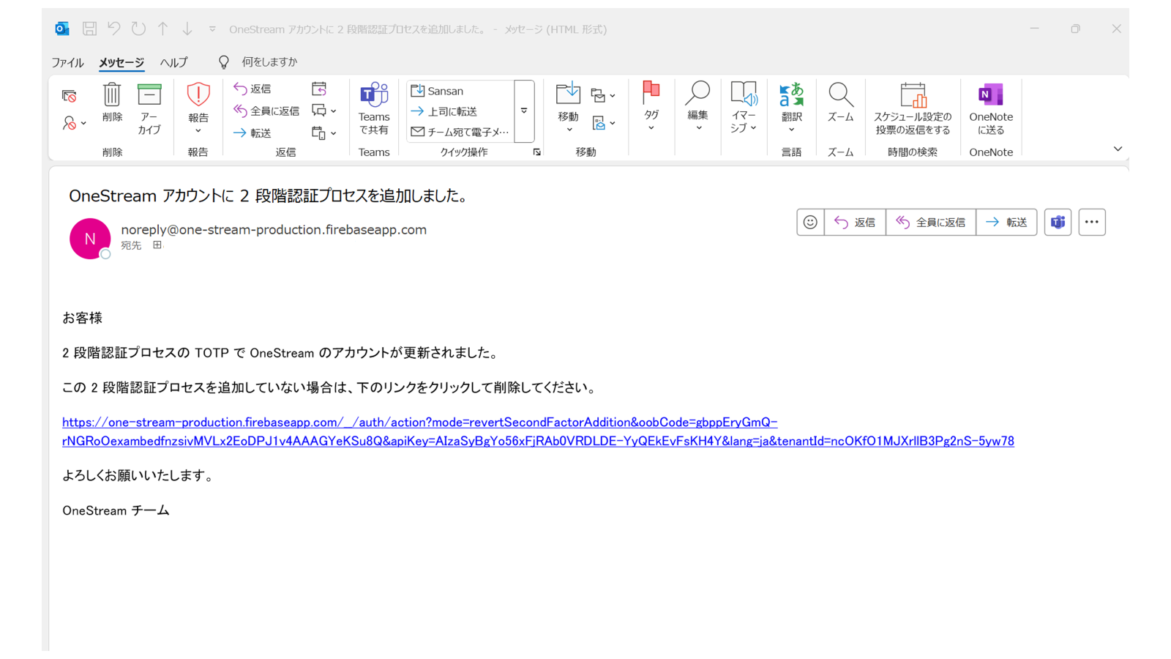Run the Sansan quick step
This screenshot has height=659, width=1171.
tap(443, 90)
